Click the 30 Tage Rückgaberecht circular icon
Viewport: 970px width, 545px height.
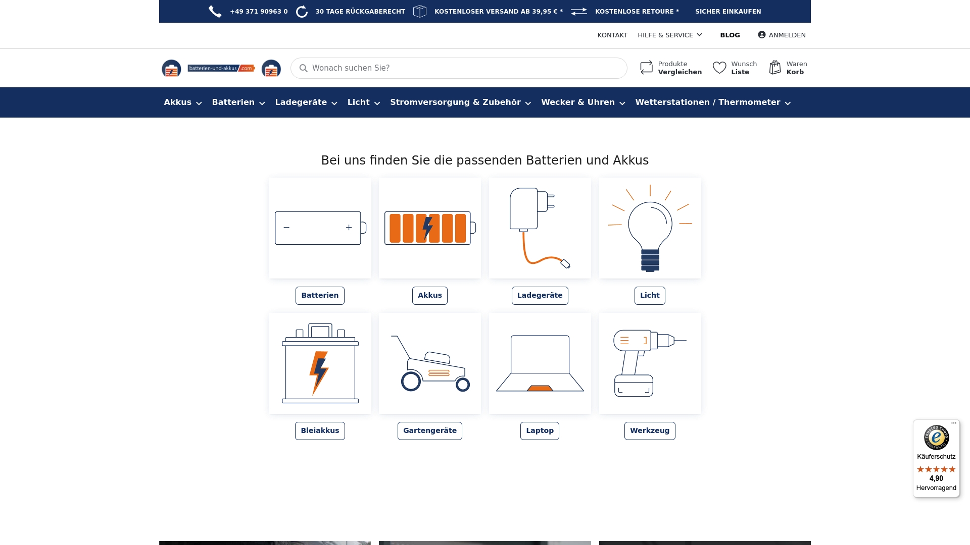(302, 11)
